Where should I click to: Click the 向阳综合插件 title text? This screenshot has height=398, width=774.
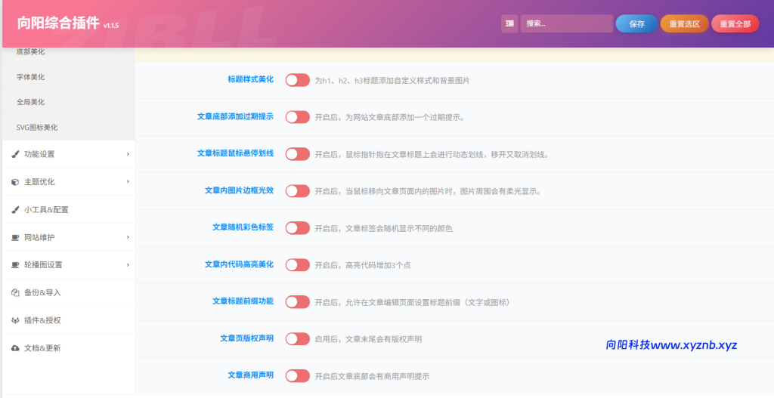(x=58, y=23)
